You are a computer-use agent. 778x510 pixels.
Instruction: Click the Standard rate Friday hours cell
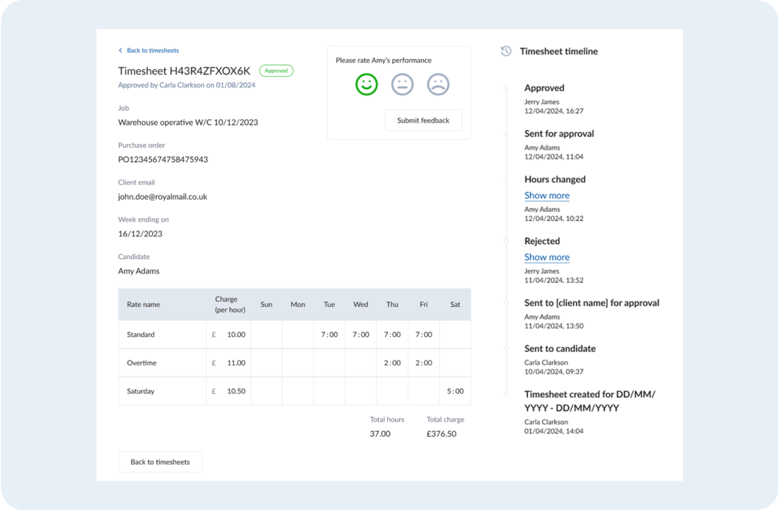coord(423,335)
